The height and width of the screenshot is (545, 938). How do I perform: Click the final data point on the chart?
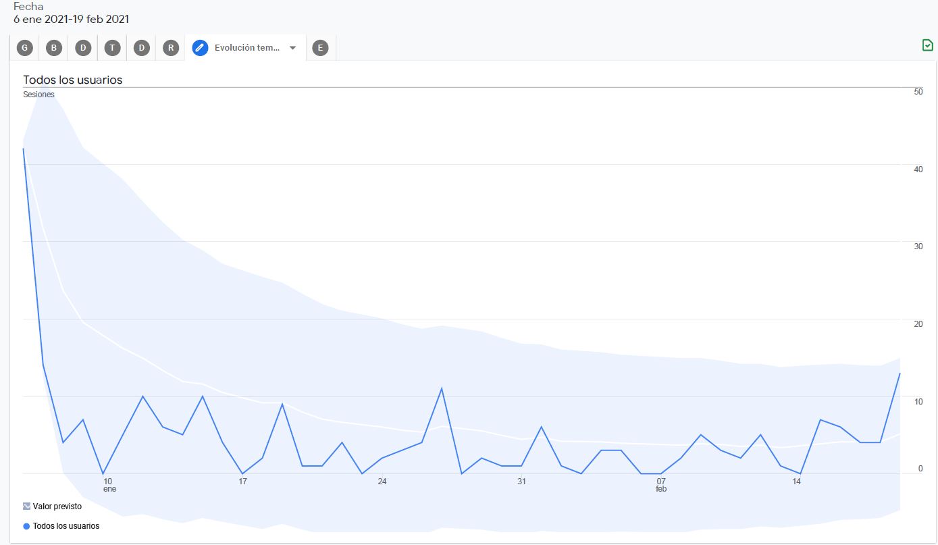pyautogui.click(x=900, y=373)
